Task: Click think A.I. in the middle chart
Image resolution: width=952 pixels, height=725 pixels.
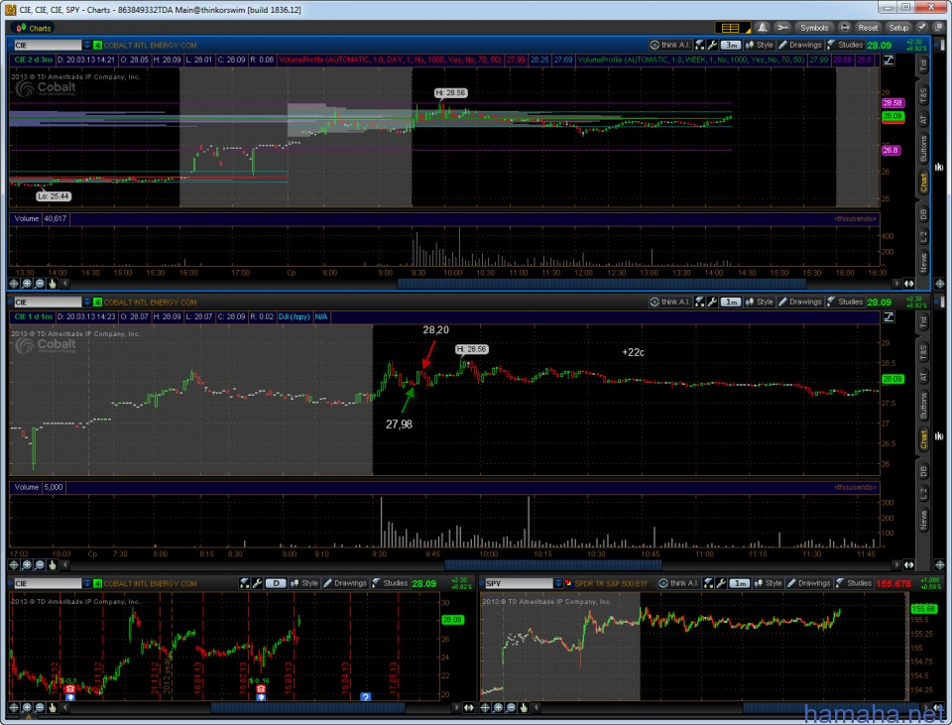Action: (x=670, y=302)
